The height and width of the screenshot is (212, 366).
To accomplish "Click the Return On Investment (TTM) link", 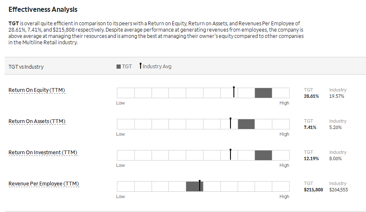I will [43, 153].
